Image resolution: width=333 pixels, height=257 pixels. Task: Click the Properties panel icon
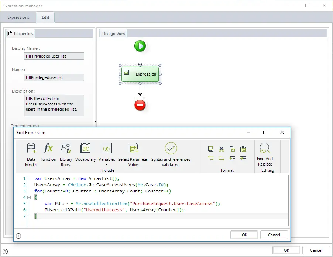pyautogui.click(x=10, y=34)
